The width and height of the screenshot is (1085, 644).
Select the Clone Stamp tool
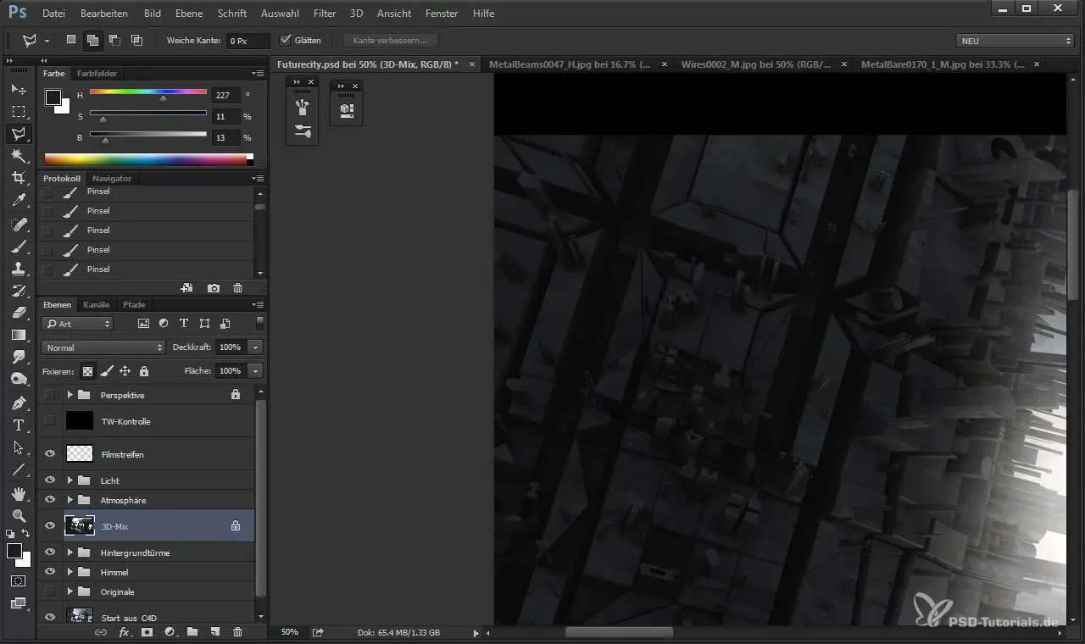pyautogui.click(x=19, y=269)
